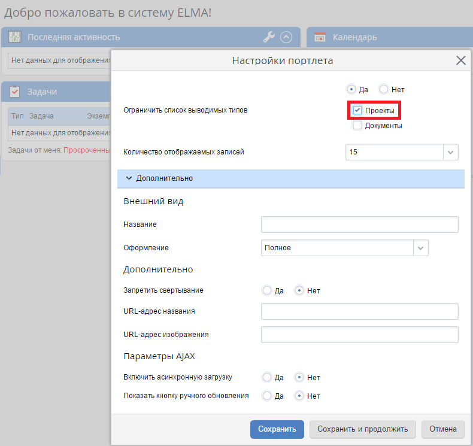Click the activity chart icon beside Последняя активность
The height and width of the screenshot is (446, 473).
[15, 37]
